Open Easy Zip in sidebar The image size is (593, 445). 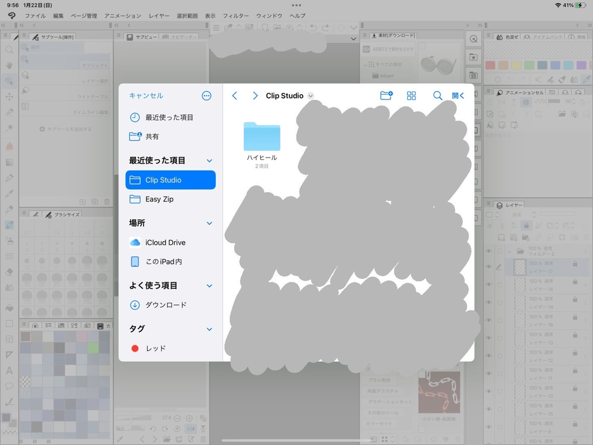(170, 199)
